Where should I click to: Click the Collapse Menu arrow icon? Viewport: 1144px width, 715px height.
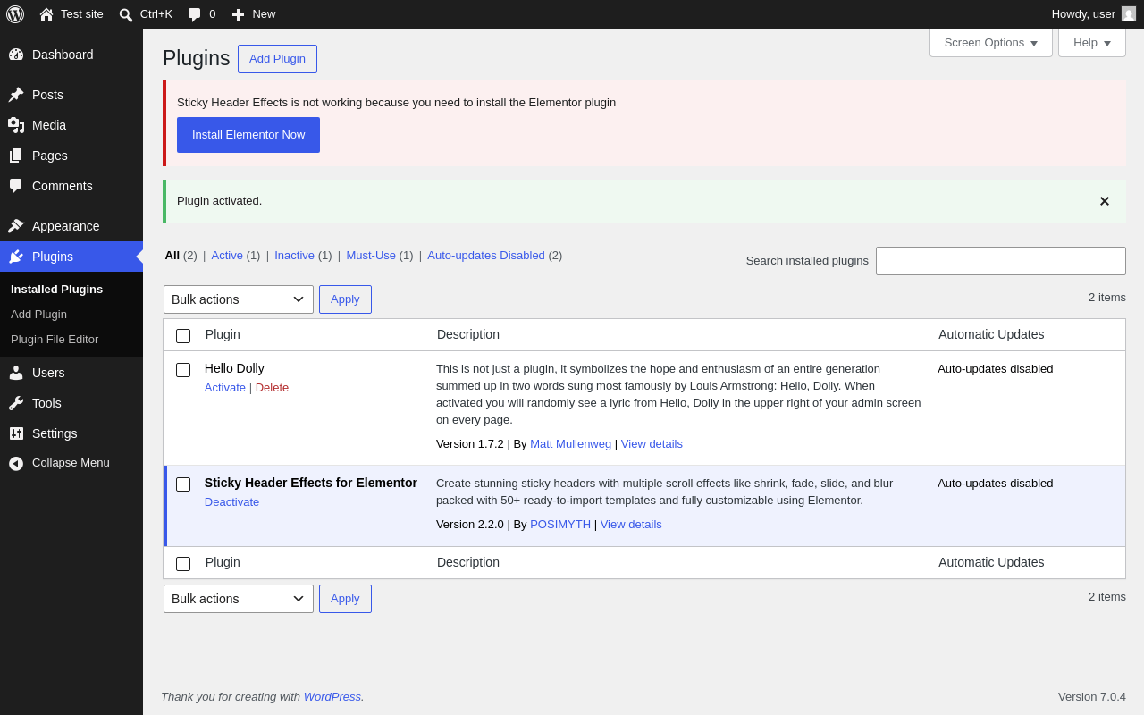pyautogui.click(x=16, y=463)
